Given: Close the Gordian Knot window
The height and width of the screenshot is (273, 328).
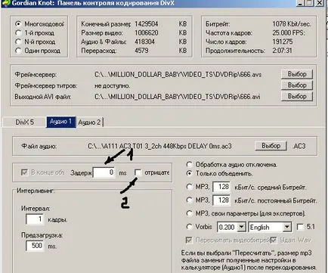Looking at the screenshot, I should pyautogui.click(x=320, y=3).
